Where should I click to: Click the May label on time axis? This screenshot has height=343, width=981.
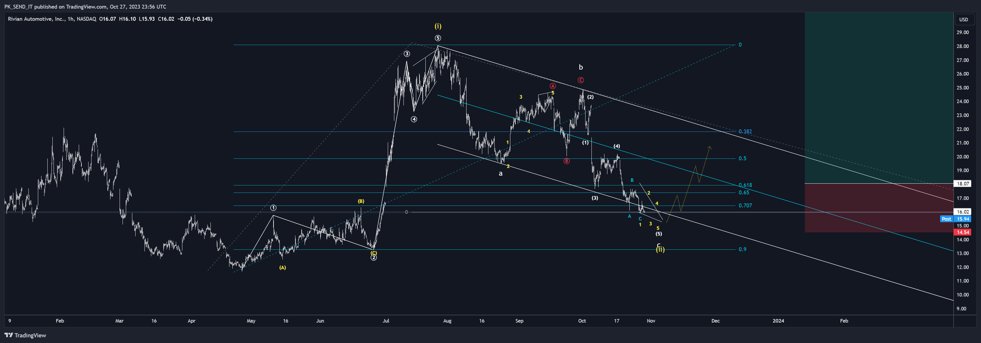point(251,321)
